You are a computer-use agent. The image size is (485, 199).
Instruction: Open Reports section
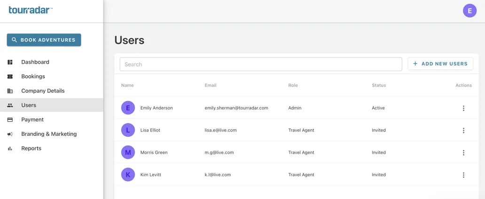point(52,148)
